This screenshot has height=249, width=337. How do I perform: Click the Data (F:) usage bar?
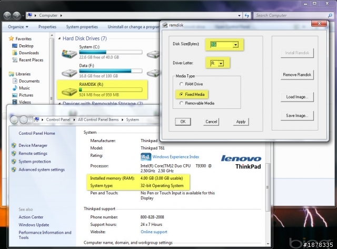pos(111,71)
